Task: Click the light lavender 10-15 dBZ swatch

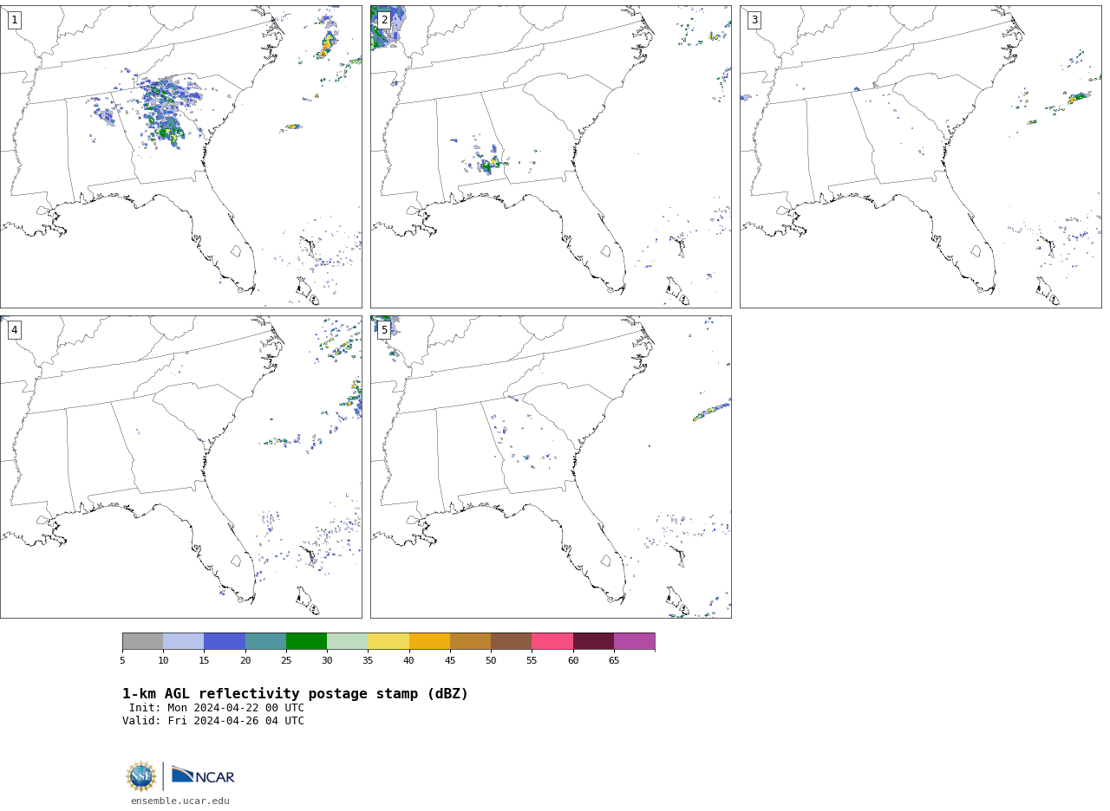Action: [x=184, y=641]
